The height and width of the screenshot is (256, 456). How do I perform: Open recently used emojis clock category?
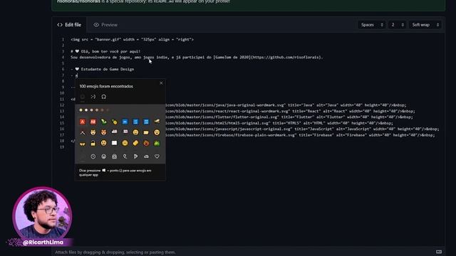(x=93, y=156)
